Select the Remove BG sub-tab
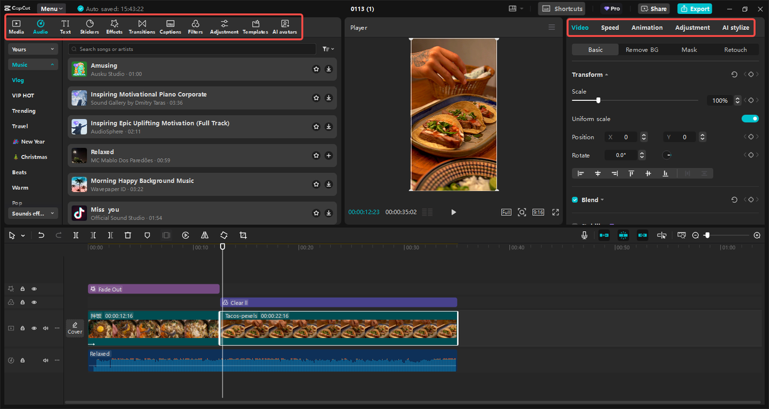The width and height of the screenshot is (769, 409). (642, 50)
